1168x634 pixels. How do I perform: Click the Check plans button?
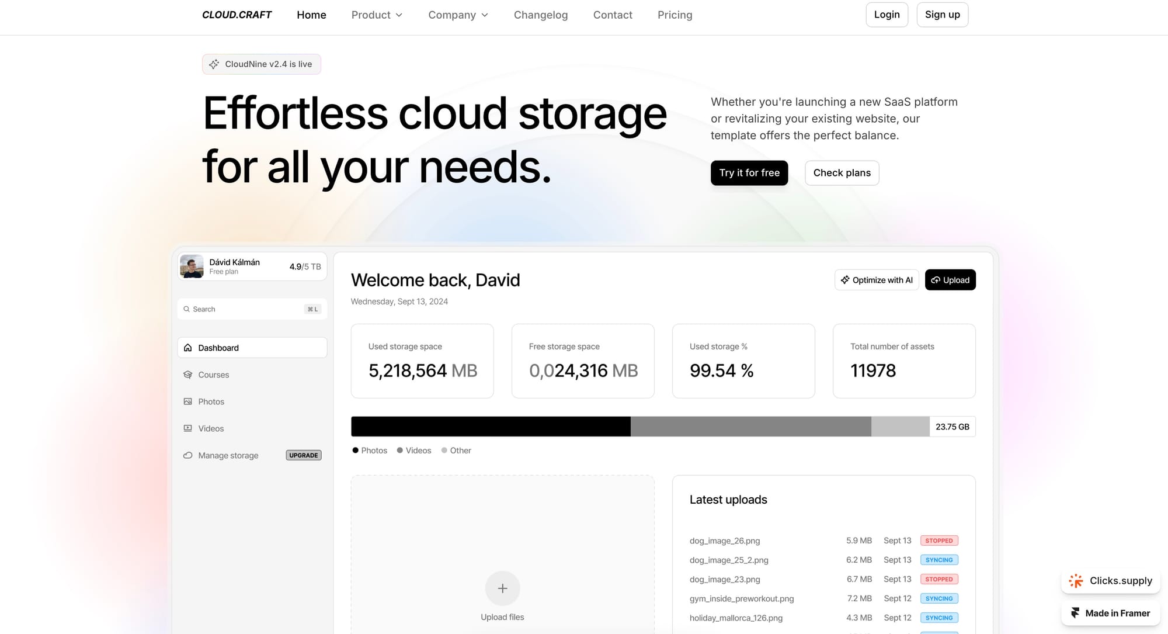[842, 173]
